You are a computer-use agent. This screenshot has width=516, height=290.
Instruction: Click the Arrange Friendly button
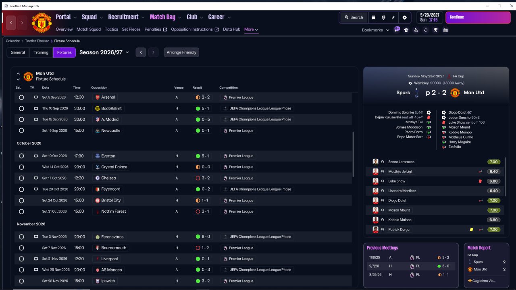tap(181, 52)
